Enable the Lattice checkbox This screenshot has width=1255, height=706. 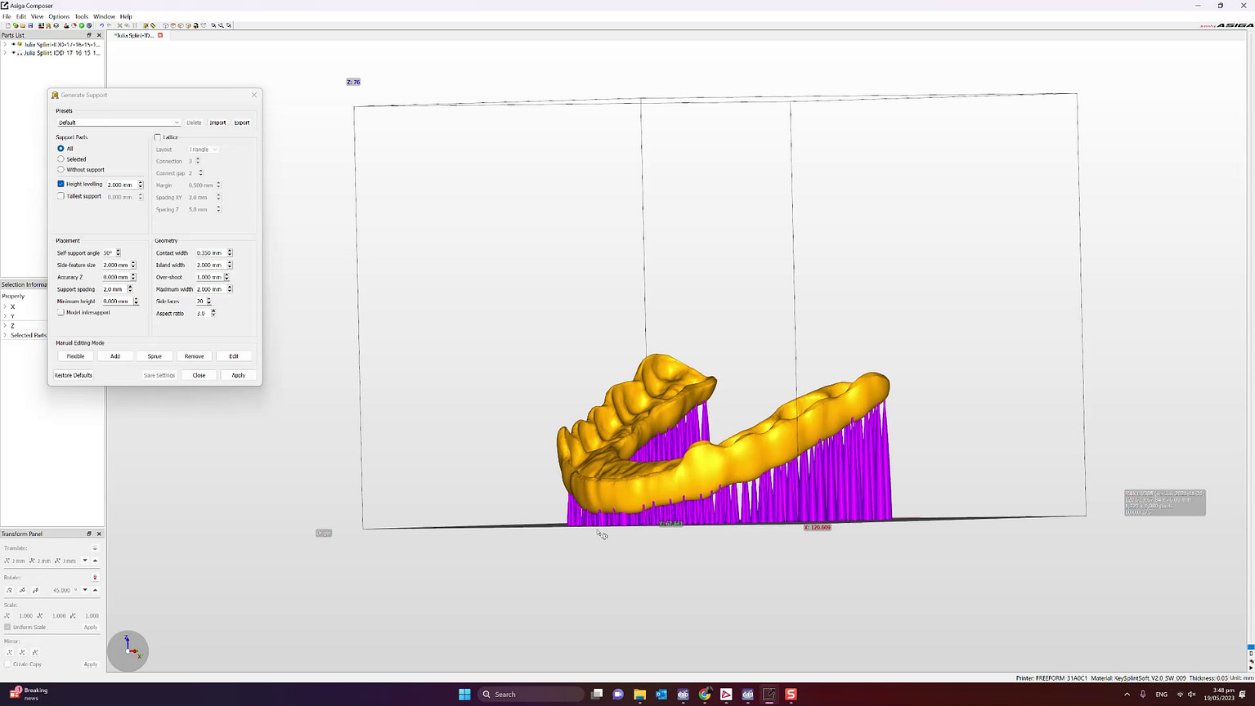(157, 137)
